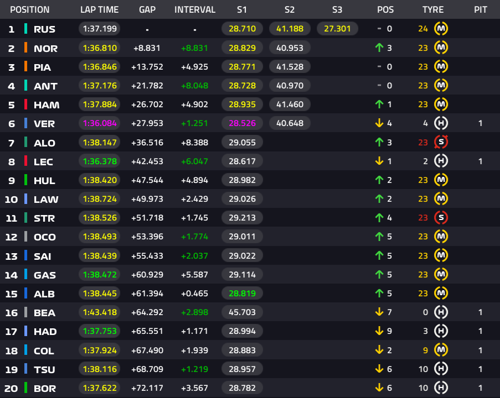Click the medium tyre icon for ALB
500x398 pixels.
pyautogui.click(x=441, y=293)
